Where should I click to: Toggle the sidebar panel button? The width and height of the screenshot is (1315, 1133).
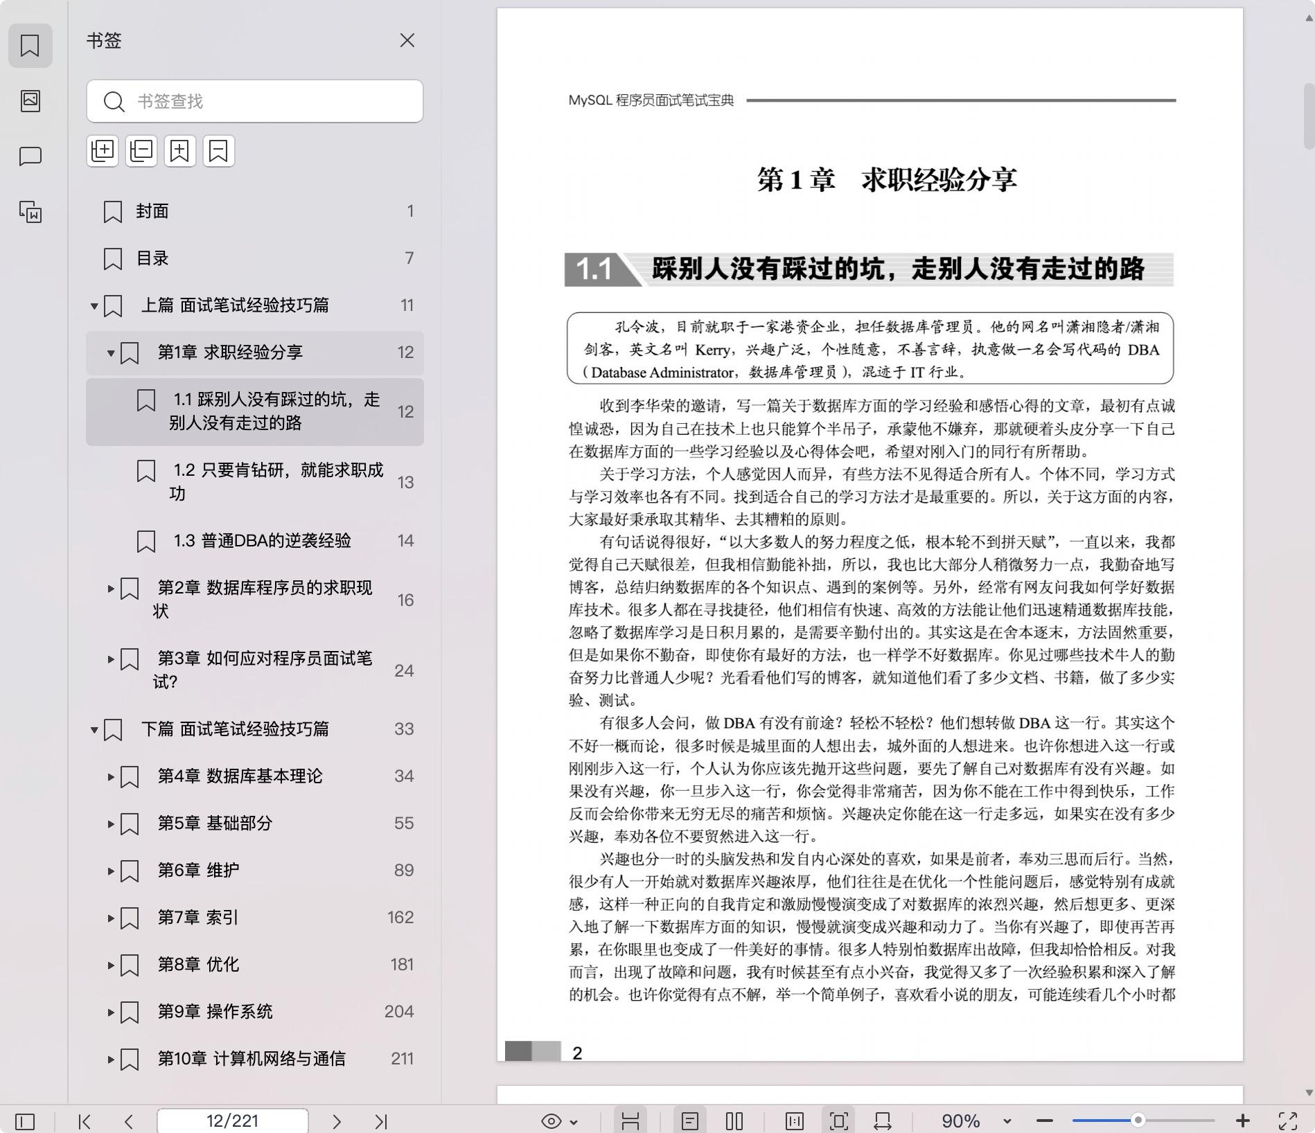pyautogui.click(x=25, y=1121)
